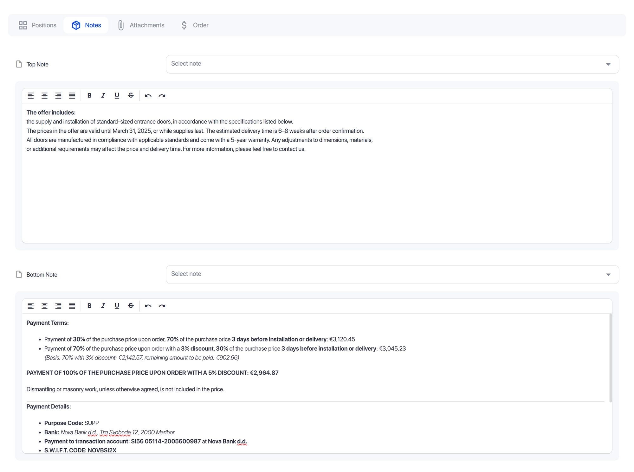Go to the Order tab
The image size is (634, 472).
[x=195, y=25]
